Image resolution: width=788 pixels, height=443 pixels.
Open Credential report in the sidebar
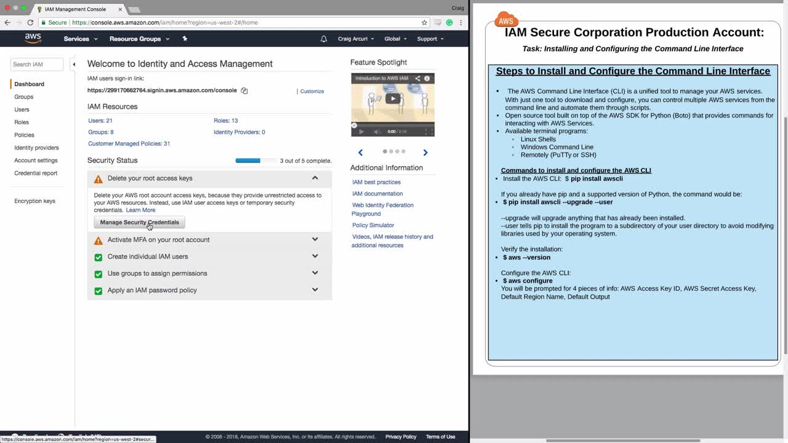[36, 174]
